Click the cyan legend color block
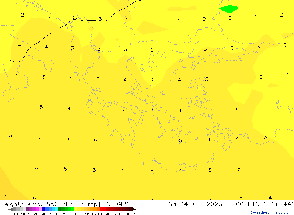This screenshot has width=294, height=215. point(56,209)
